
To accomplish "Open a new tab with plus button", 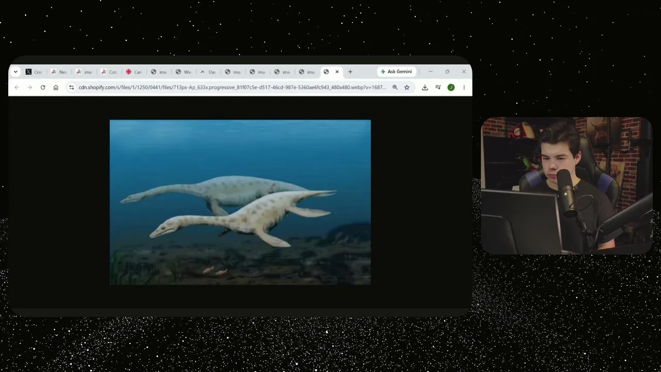I will tap(350, 72).
